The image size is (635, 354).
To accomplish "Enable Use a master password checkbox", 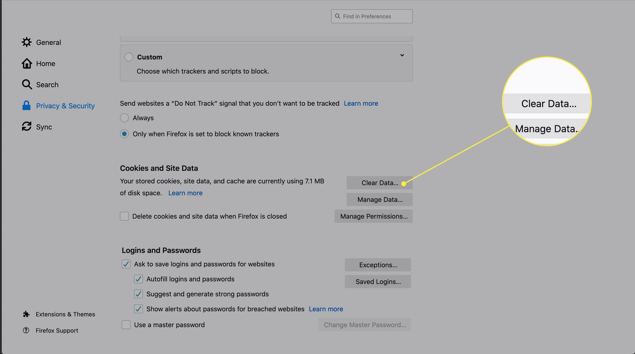I will click(x=126, y=325).
